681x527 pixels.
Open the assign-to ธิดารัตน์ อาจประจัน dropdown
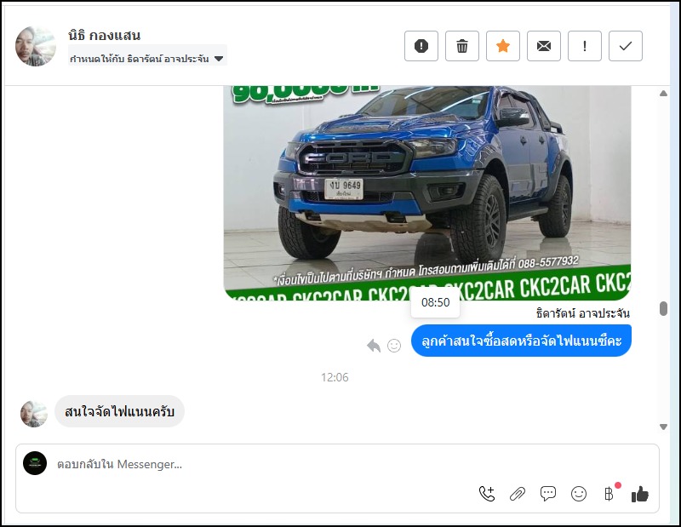pos(147,59)
